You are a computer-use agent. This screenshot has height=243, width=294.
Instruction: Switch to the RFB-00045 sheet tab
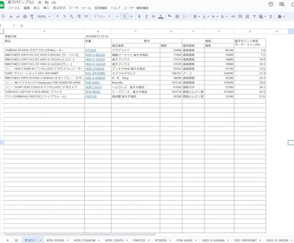click(56, 240)
